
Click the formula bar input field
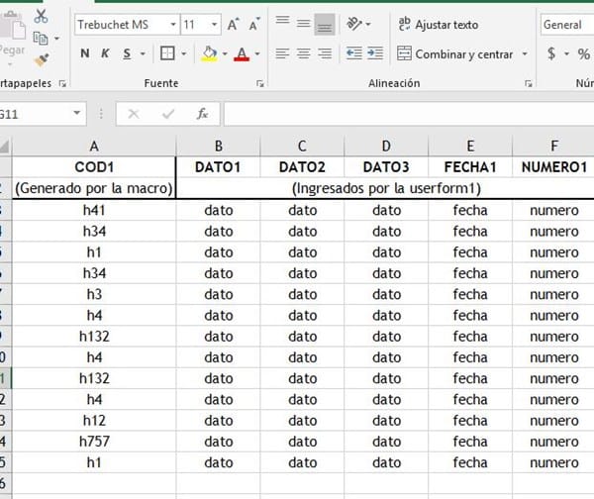pos(406,114)
